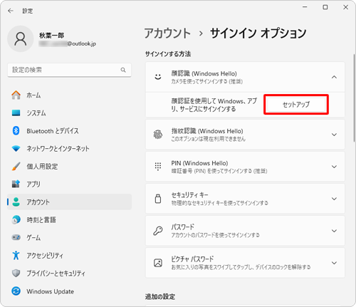356x307 pixels.
Task: Click the ゲーム controller icon
Action: pyautogui.click(x=16, y=237)
